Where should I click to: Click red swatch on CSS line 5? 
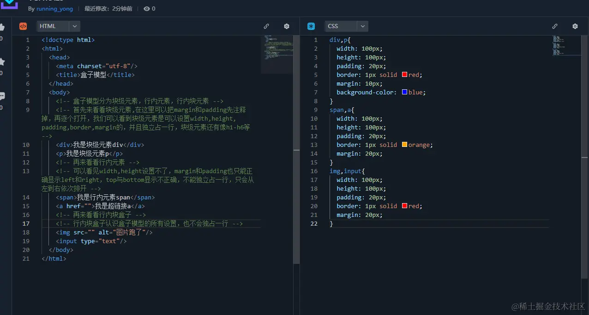coord(405,75)
